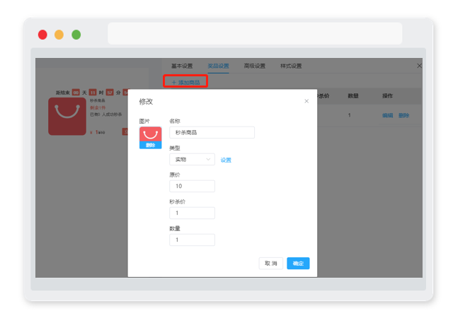Click the 秒杀价 input field
This screenshot has width=453, height=318.
pos(192,213)
